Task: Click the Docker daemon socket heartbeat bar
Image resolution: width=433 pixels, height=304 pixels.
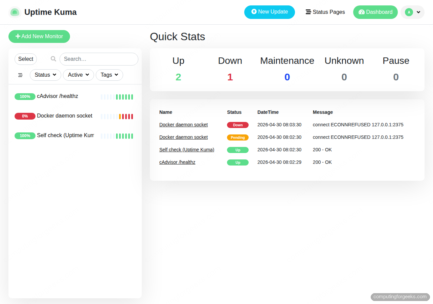Action: coord(117,117)
